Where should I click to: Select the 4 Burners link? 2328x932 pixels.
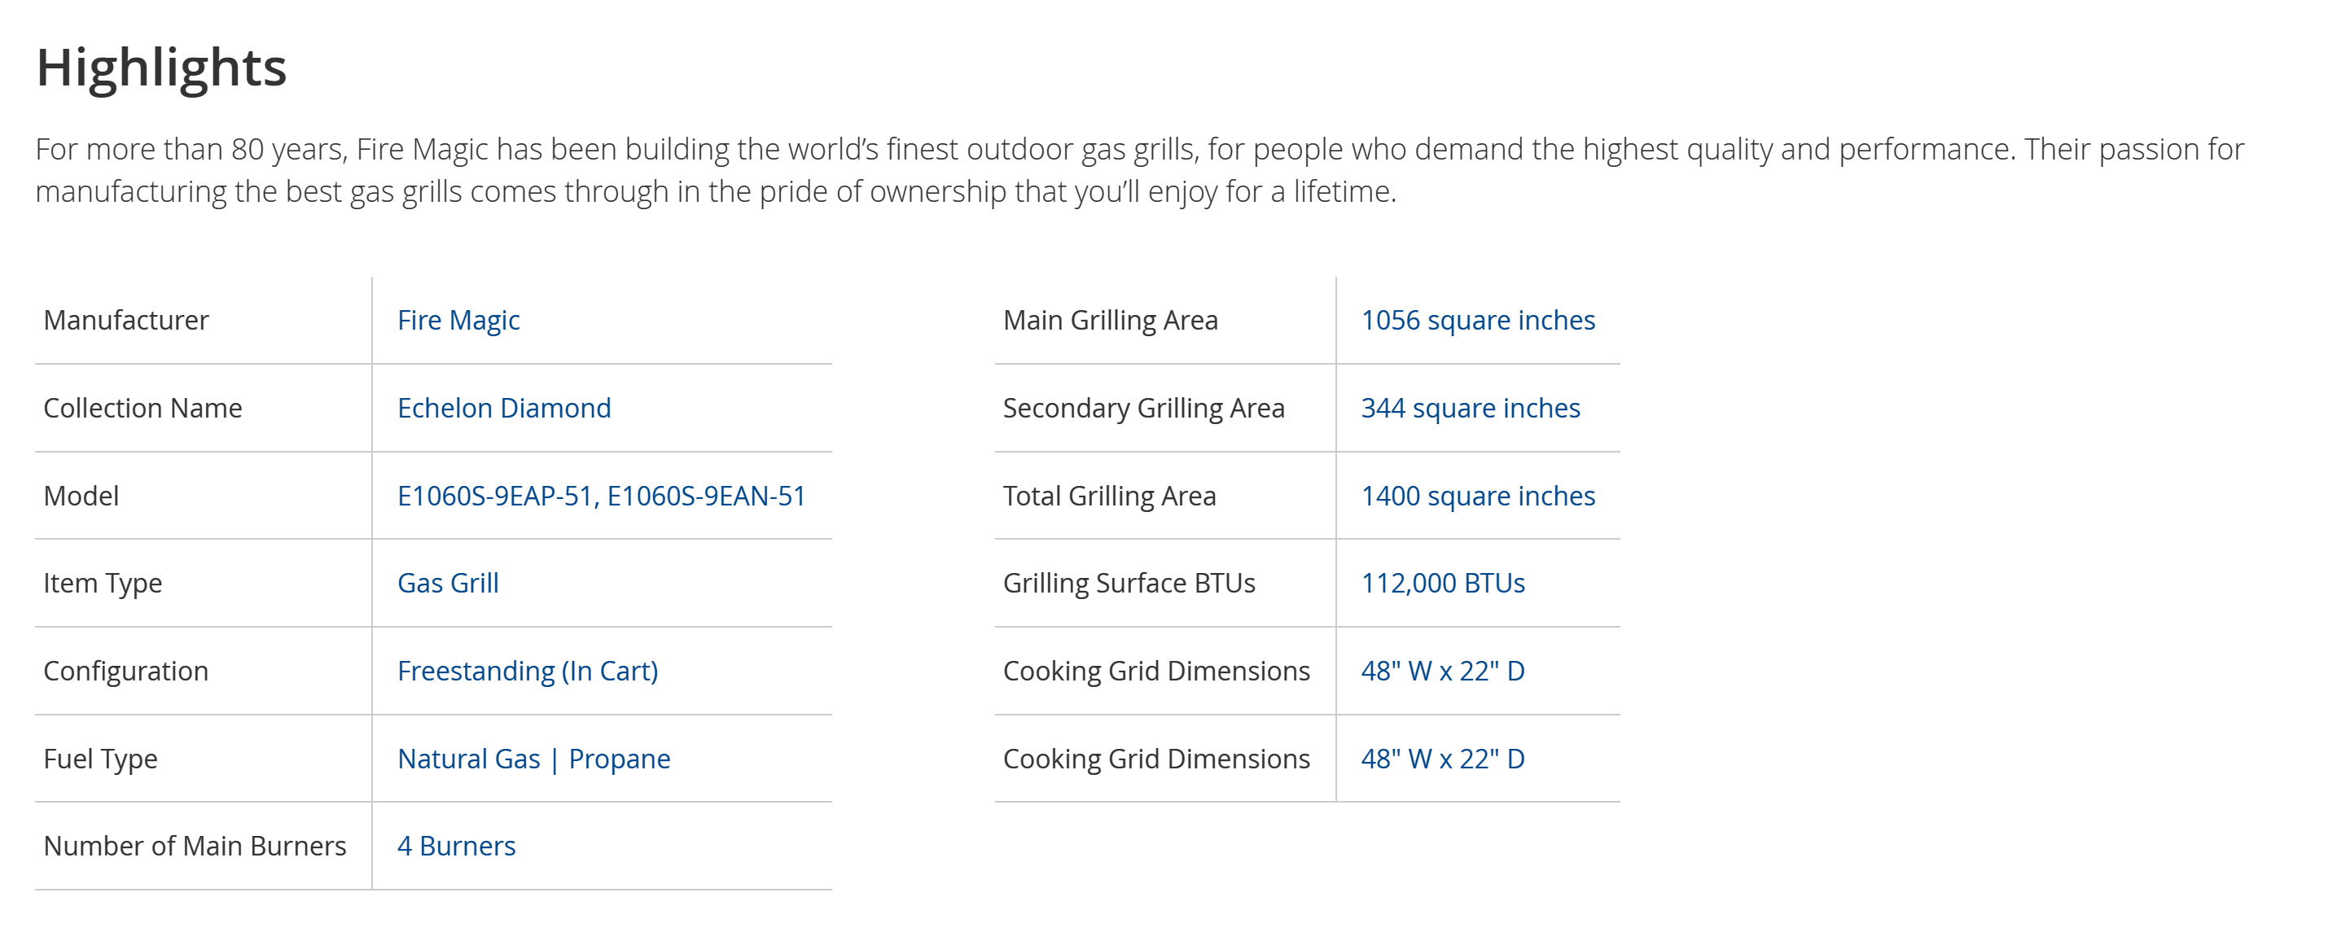tap(455, 845)
